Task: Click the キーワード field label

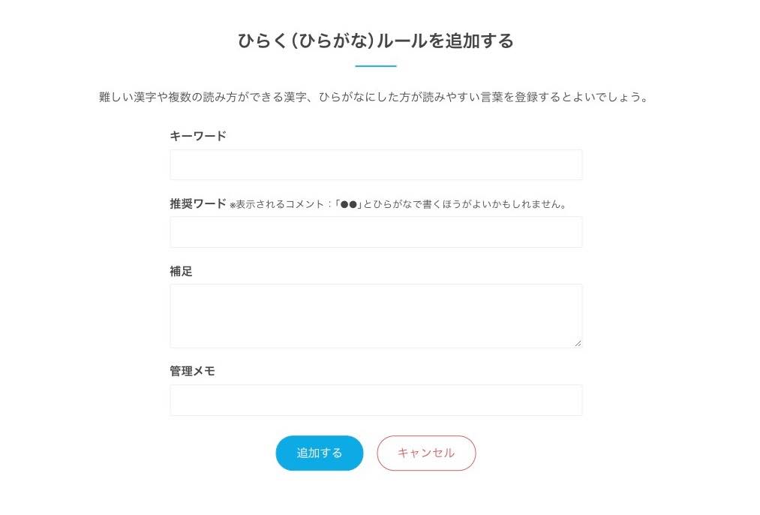Action: (198, 136)
